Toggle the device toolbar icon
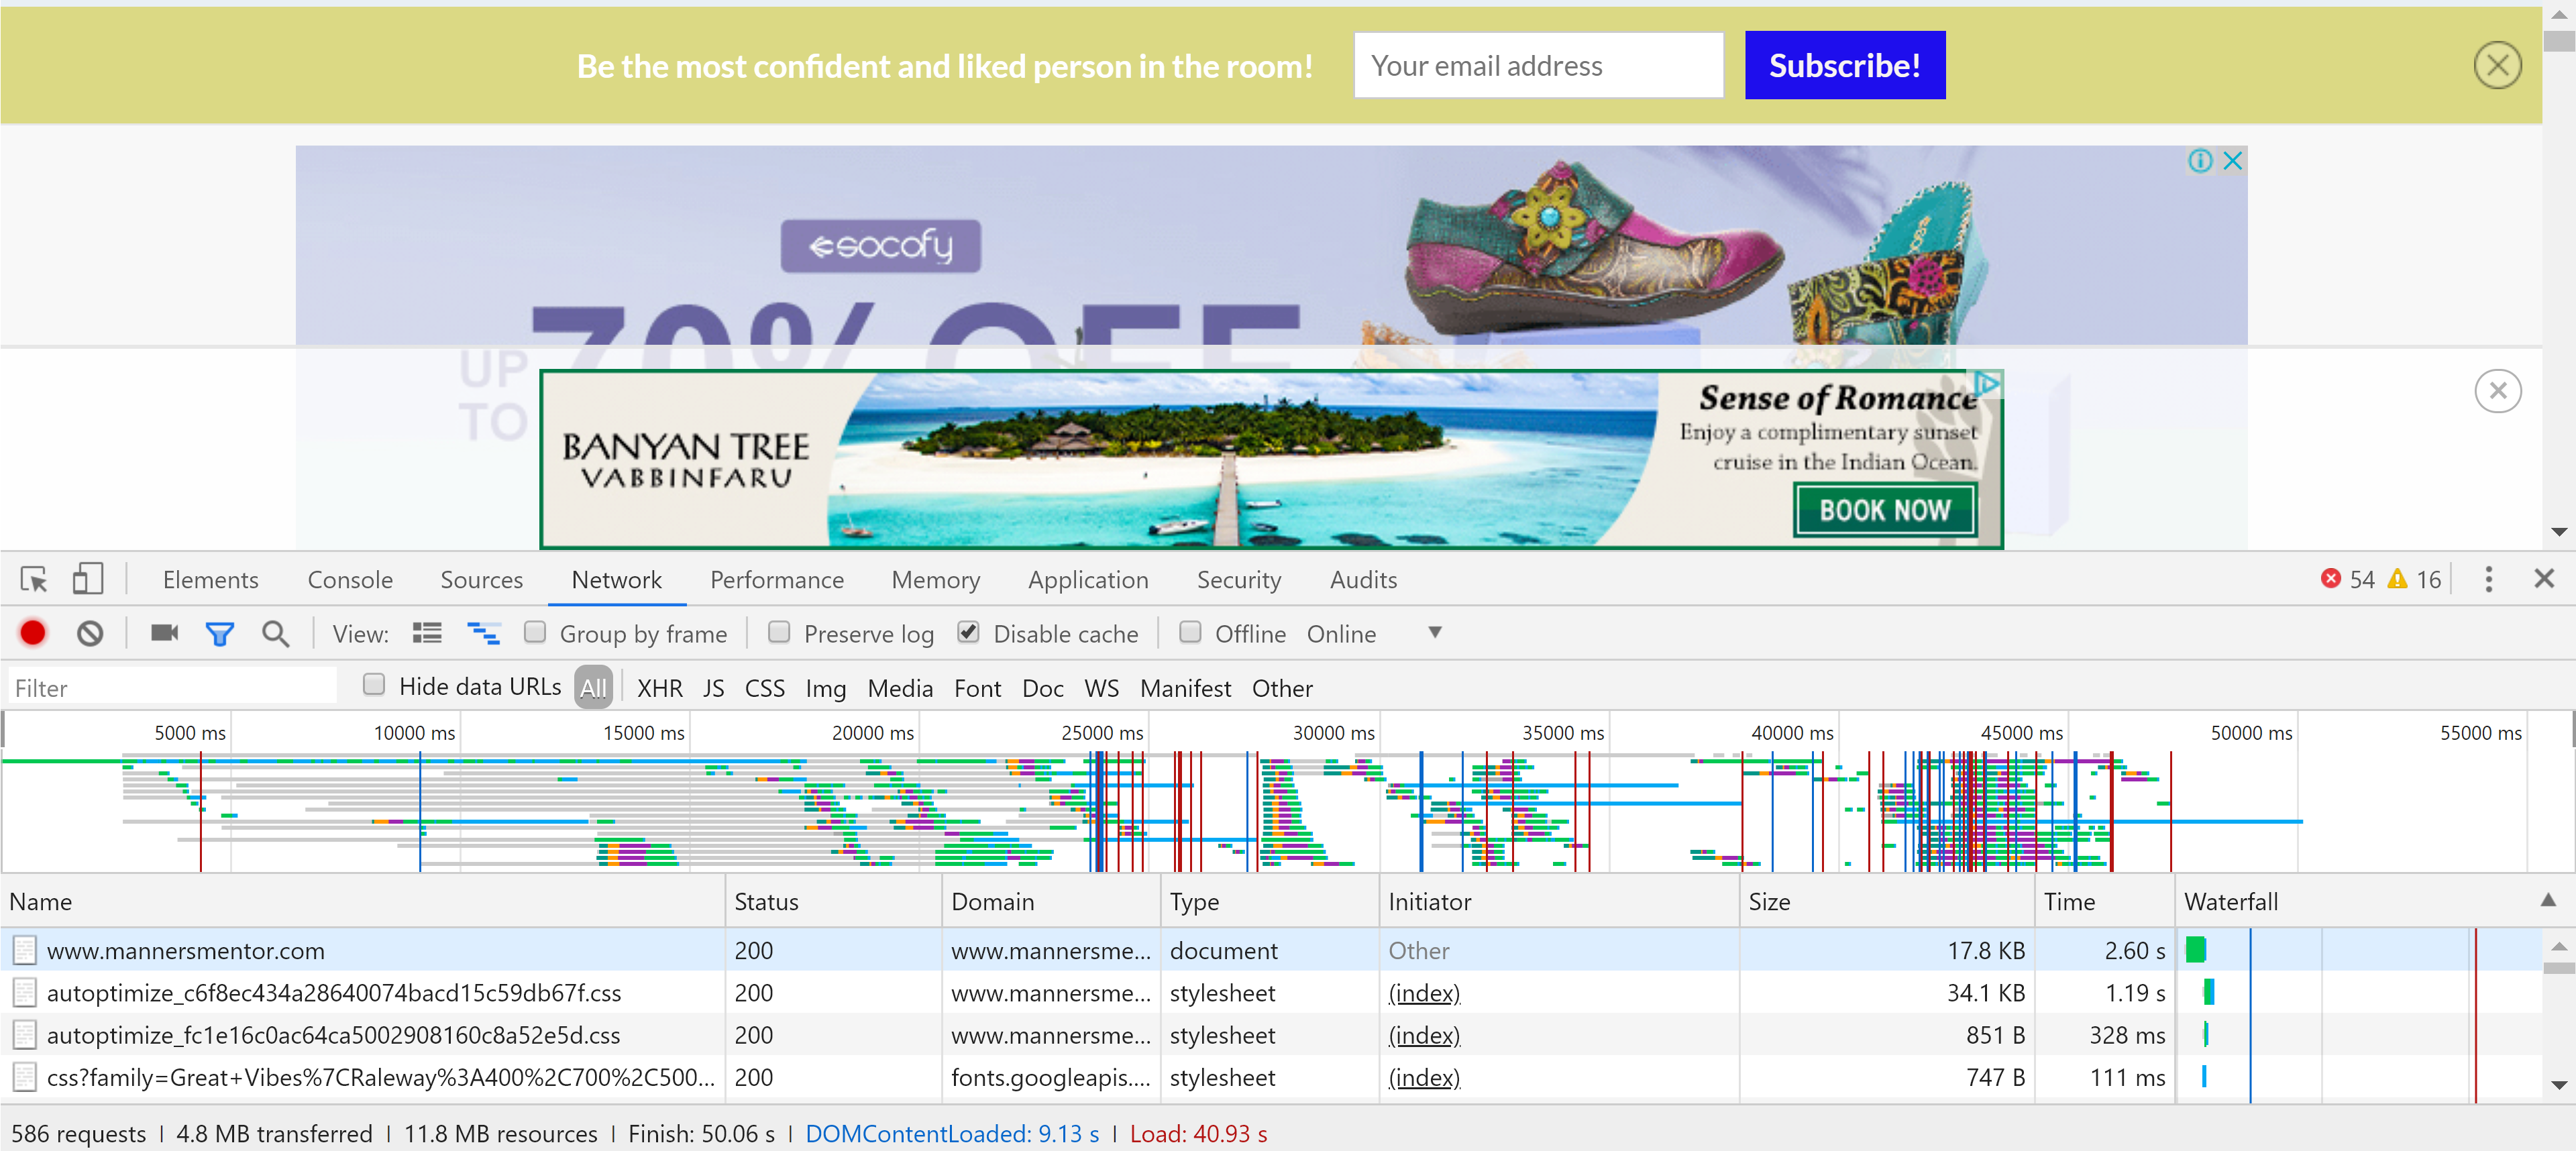The width and height of the screenshot is (2576, 1151). pos(87,579)
